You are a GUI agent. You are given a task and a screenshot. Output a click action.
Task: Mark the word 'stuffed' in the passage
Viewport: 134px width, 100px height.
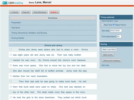pos(51,71)
